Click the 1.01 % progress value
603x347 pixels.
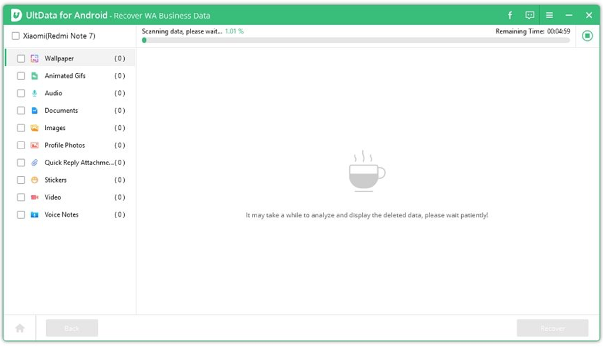point(234,31)
